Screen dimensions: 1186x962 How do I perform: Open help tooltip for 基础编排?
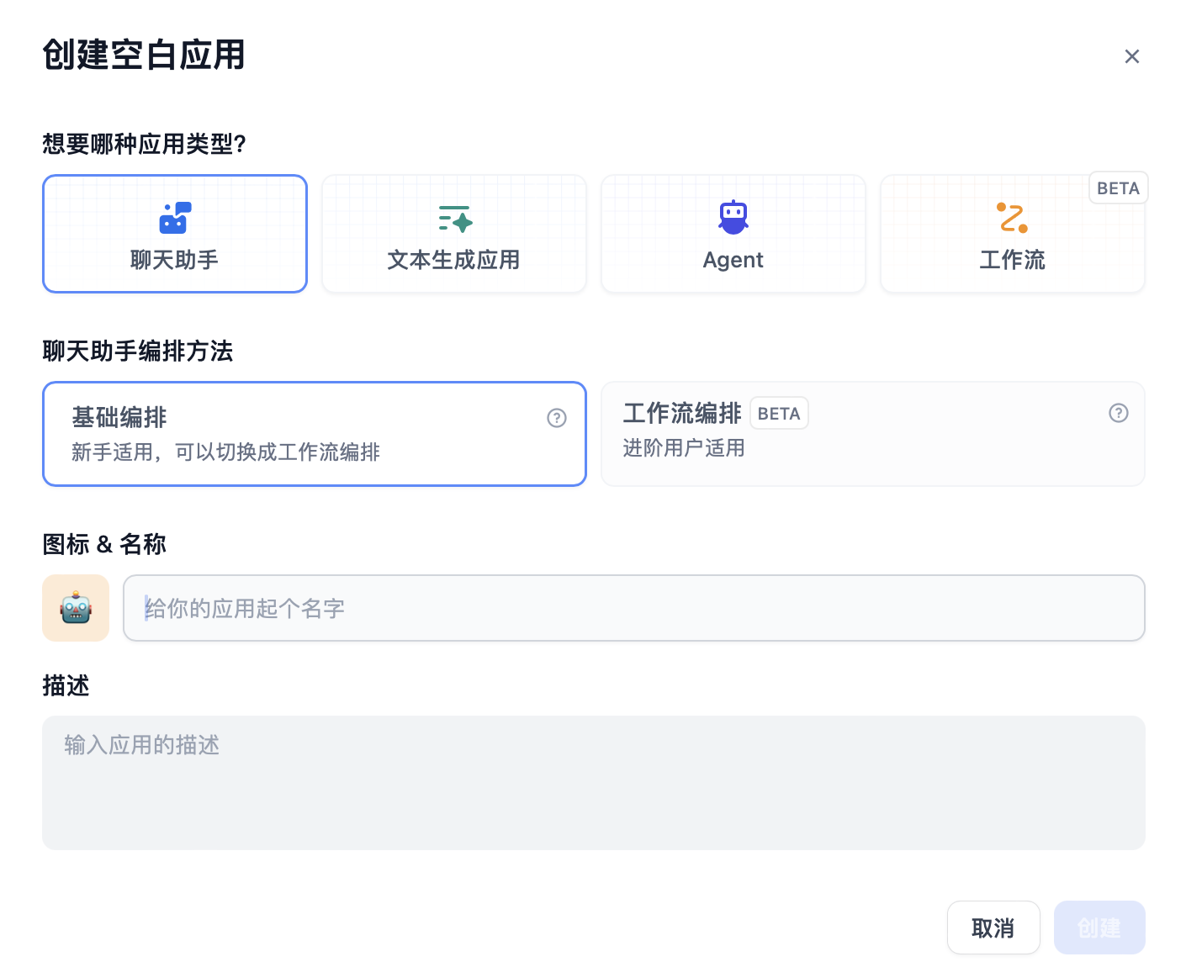click(x=556, y=418)
